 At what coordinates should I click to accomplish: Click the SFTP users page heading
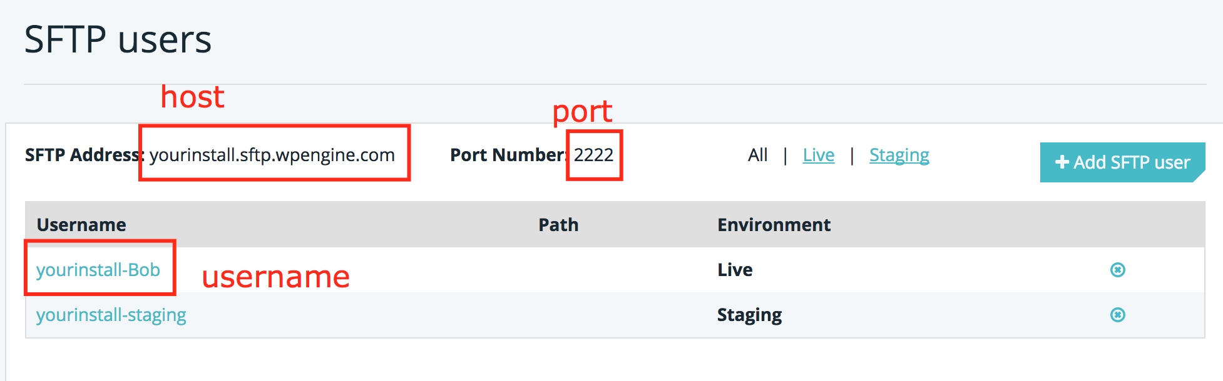pos(118,39)
